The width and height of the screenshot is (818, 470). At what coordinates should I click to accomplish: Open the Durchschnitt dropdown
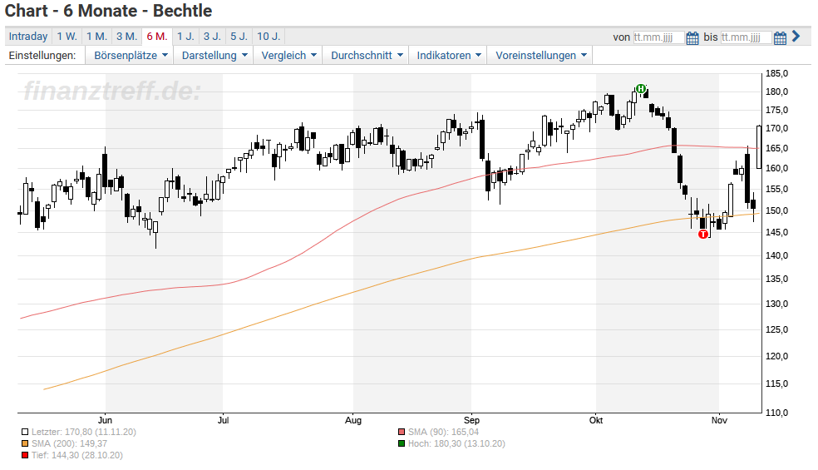pyautogui.click(x=367, y=56)
